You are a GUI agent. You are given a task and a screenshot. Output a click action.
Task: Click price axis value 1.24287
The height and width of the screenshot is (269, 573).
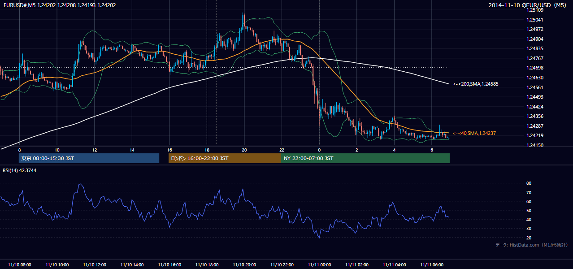pyautogui.click(x=534, y=126)
